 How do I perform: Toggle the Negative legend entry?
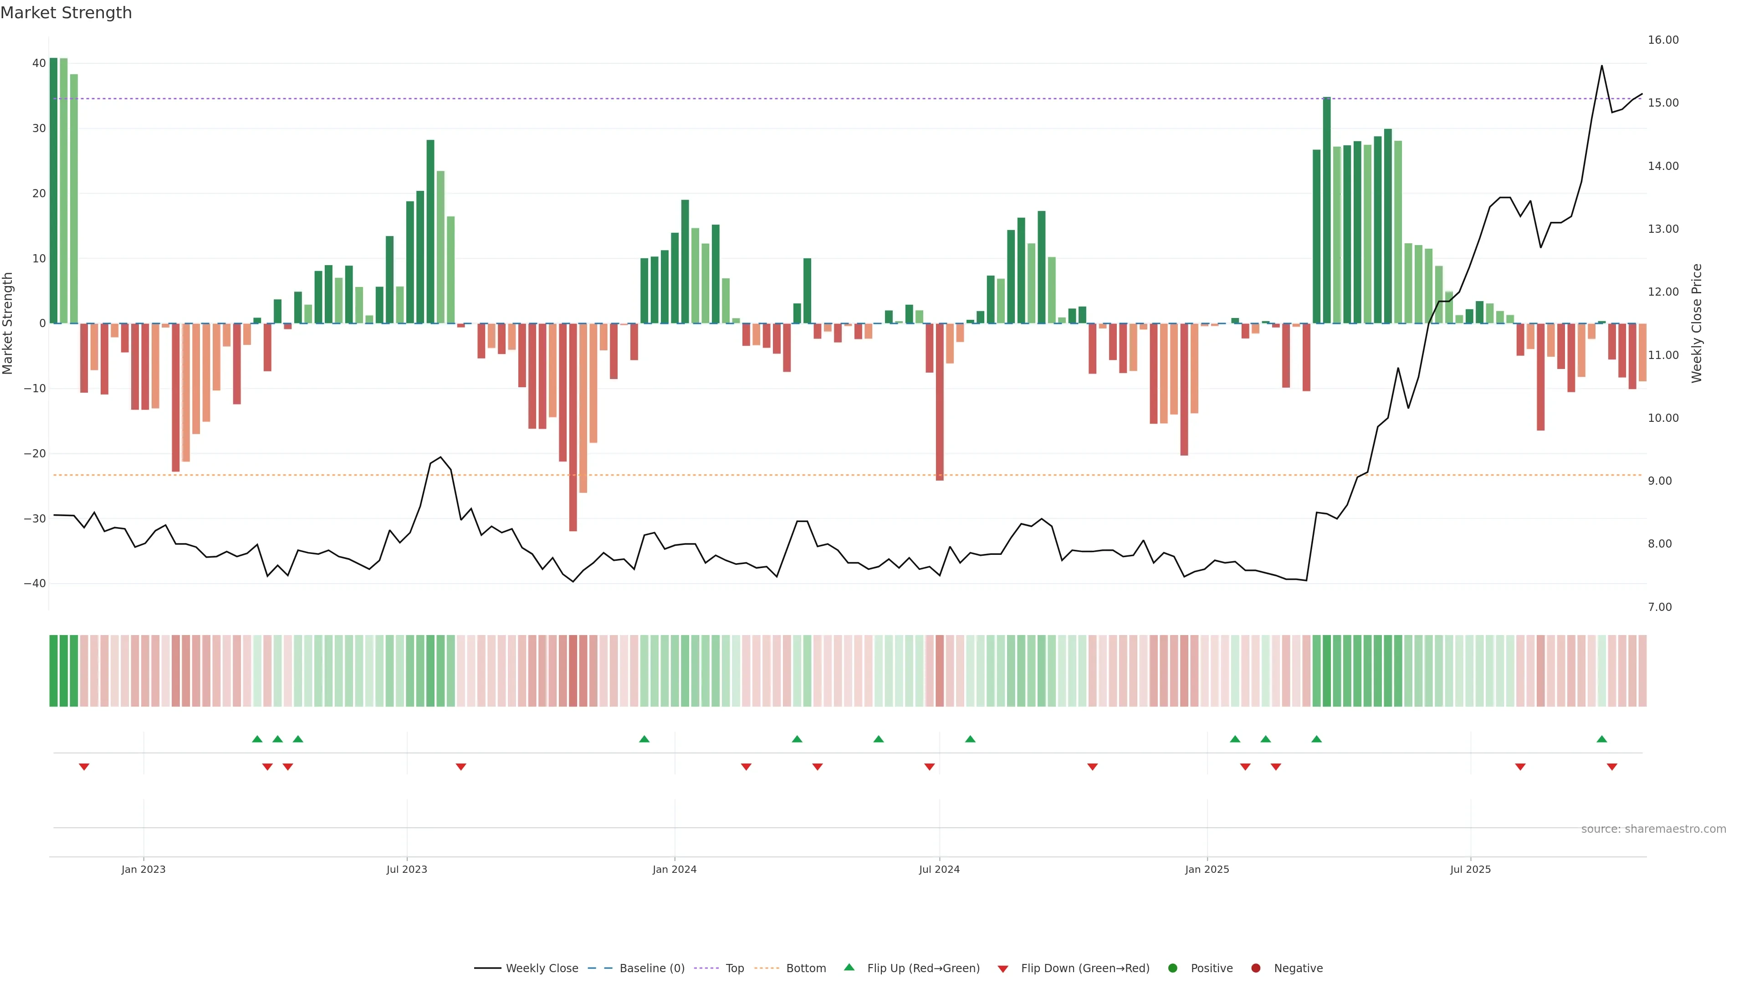(x=1298, y=969)
